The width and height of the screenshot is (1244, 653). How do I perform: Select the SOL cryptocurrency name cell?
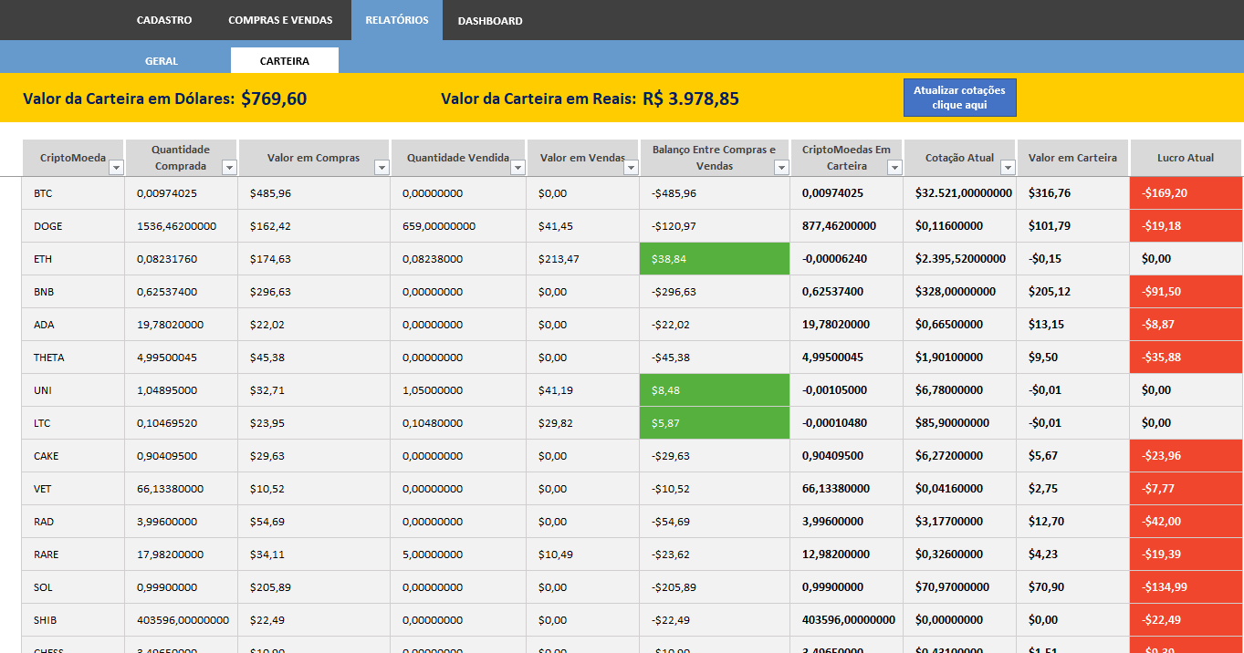[x=73, y=587]
